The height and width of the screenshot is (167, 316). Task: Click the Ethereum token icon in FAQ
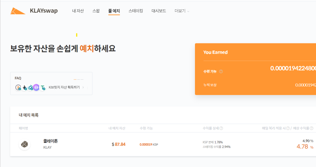(25, 88)
